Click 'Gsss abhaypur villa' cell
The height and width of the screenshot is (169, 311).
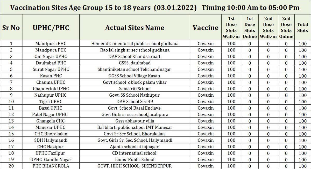tap(135, 121)
